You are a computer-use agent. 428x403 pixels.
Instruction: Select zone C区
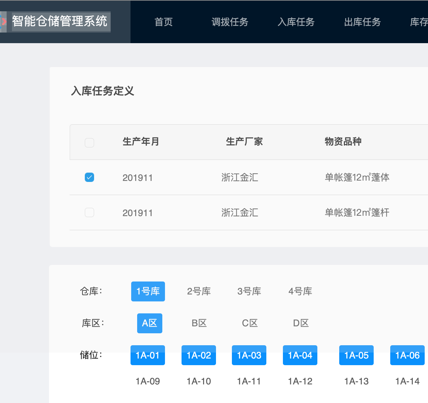tap(250, 323)
